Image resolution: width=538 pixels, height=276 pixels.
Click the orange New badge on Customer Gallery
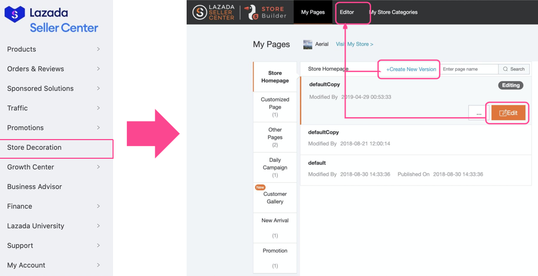[x=260, y=187]
